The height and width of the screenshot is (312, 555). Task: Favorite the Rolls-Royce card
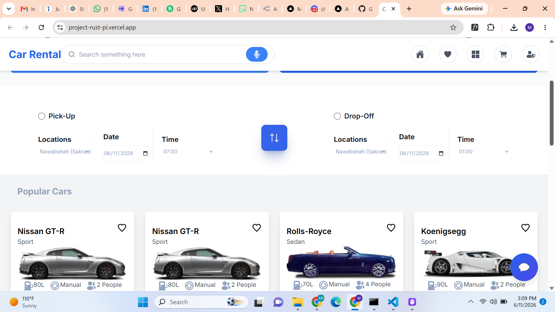point(391,228)
